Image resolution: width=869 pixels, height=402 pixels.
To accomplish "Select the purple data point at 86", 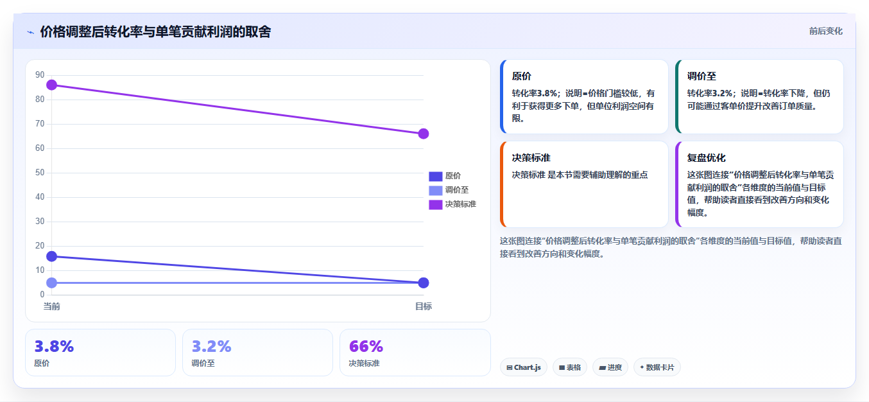I will pos(52,85).
